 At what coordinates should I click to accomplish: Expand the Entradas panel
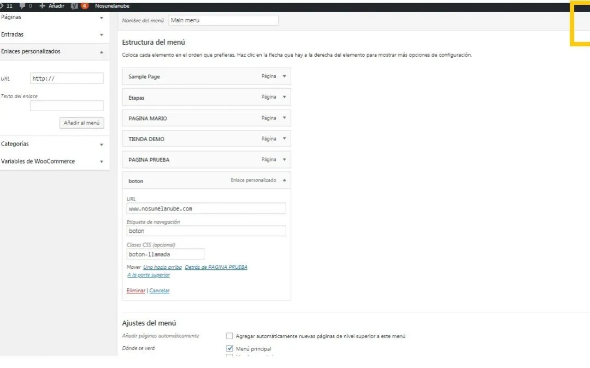coord(102,35)
